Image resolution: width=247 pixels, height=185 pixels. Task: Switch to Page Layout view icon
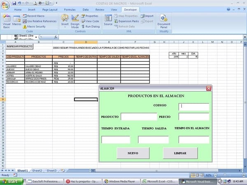[198, 175]
